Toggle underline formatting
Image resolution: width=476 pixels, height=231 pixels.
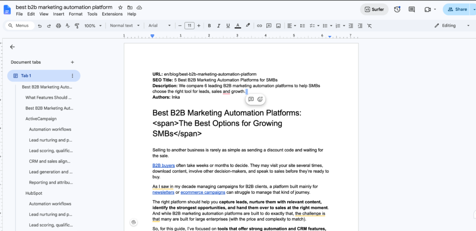[228, 26]
